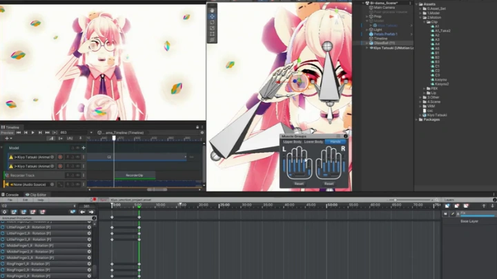Image resolution: width=497 pixels, height=279 pixels.
Task: Select LittleFinger2_R : Rotation property
Action: [28, 233]
